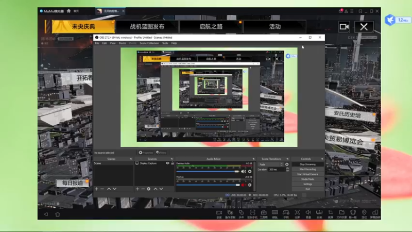Pop out the Audio Mixer dock icon
Image resolution: width=412 pixels, height=232 pixels.
coord(253,159)
